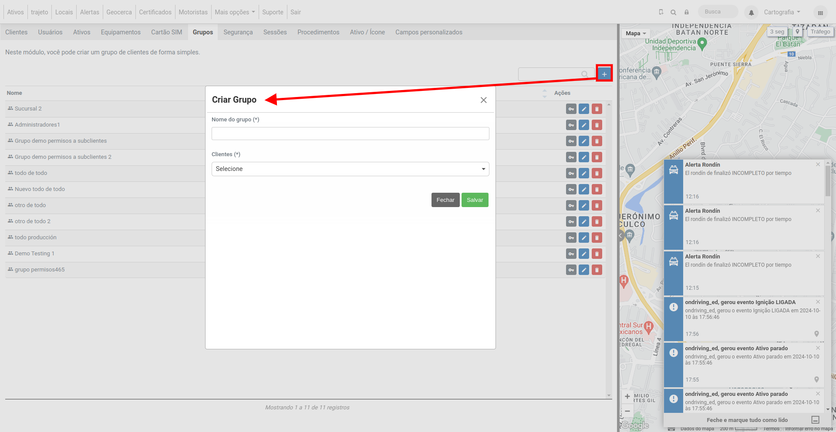
Task: Click the notification bell icon
Action: [x=751, y=13]
